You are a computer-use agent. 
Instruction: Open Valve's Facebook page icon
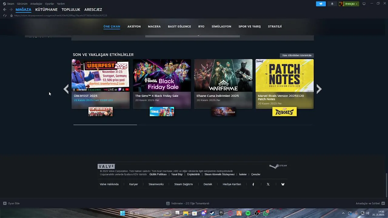pos(253,184)
